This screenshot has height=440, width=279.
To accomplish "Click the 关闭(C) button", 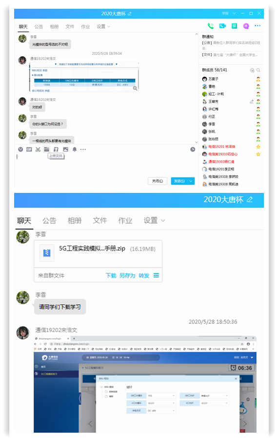I will (x=158, y=181).
